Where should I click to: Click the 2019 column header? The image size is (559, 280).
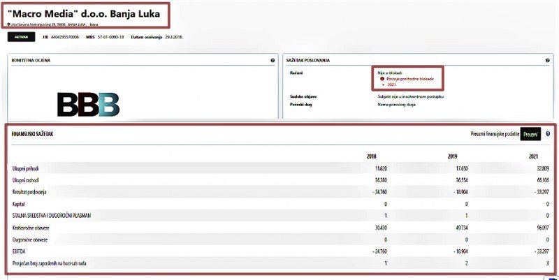pos(452,156)
